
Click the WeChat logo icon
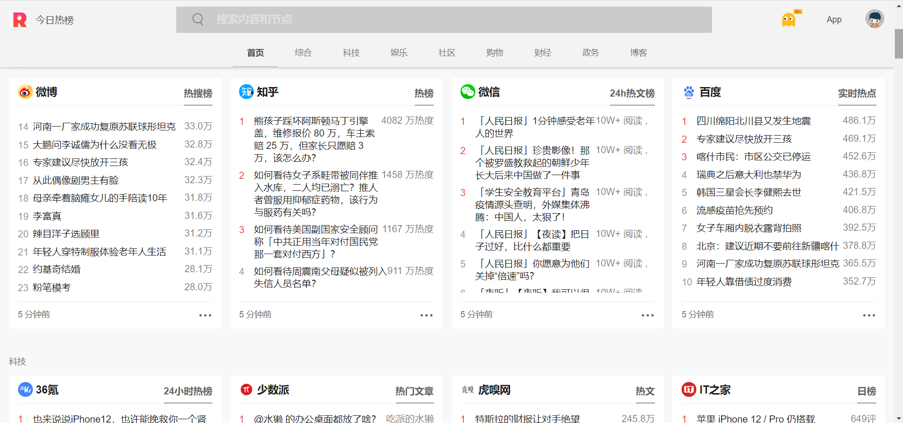pos(468,92)
